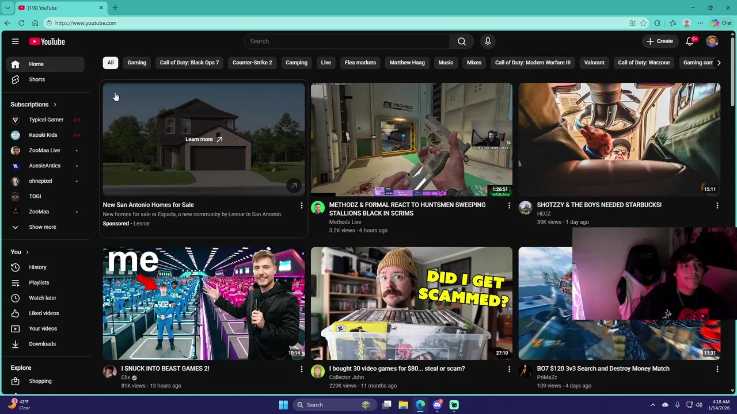Viewport: 737px width, 414px height.
Task: Select the Flea markets chip
Action: pyautogui.click(x=360, y=63)
